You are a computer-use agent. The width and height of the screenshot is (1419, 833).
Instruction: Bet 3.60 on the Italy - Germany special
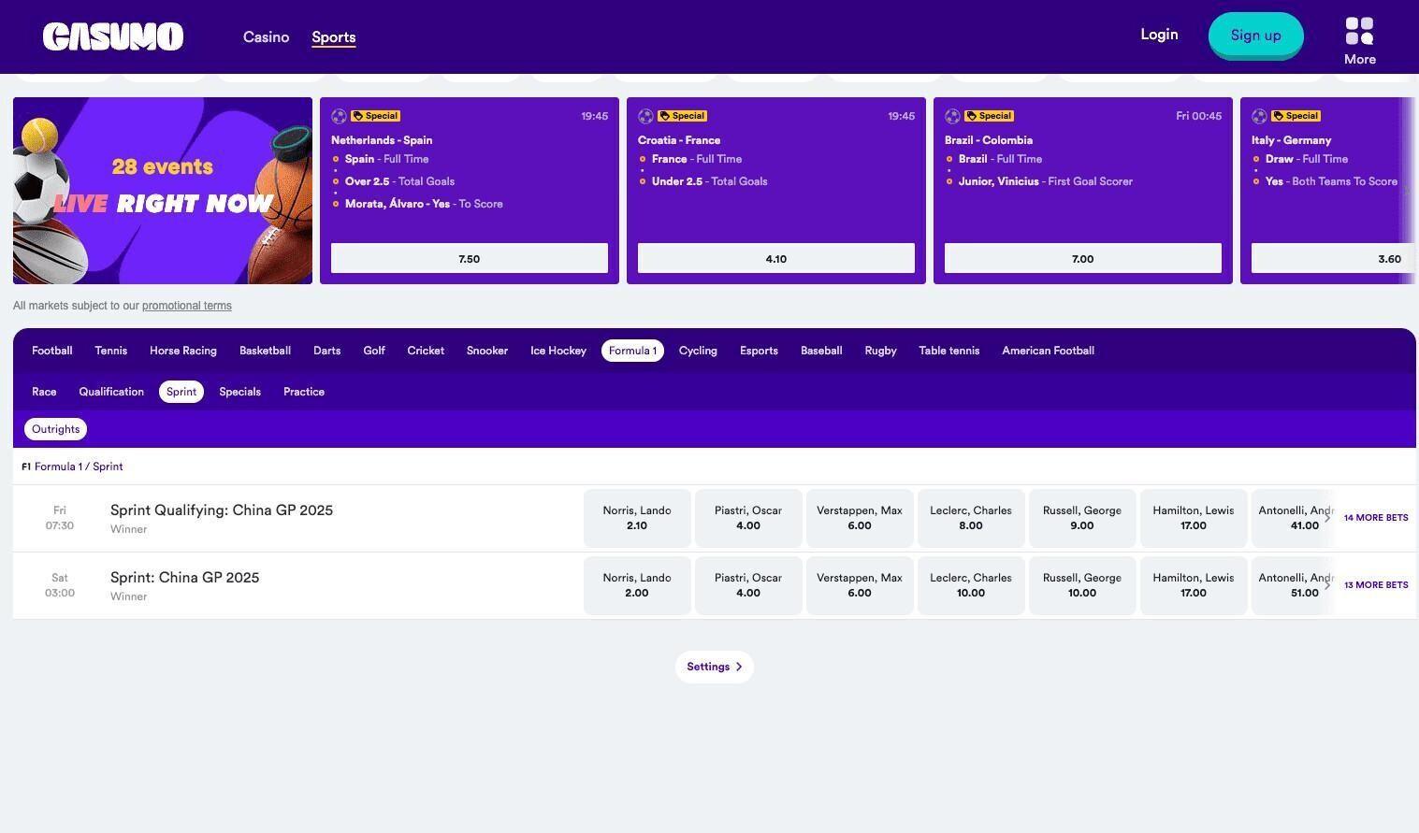point(1334,258)
